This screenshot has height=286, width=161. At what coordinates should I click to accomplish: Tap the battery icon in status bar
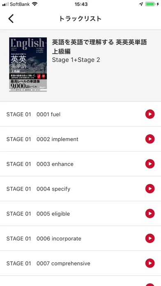point(150,4)
